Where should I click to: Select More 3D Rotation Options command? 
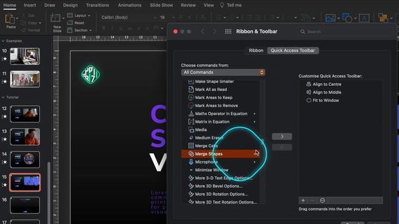pyautogui.click(x=221, y=194)
